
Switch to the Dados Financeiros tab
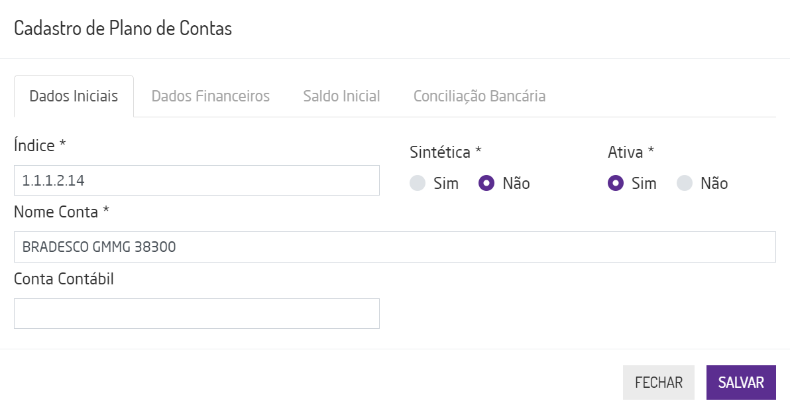[210, 96]
